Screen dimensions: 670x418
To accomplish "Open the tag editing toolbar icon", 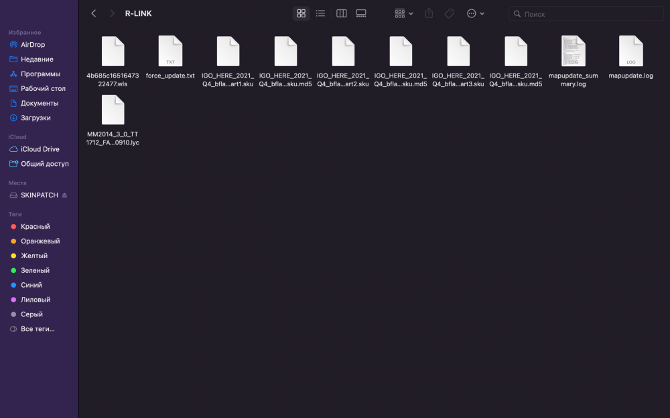I will click(x=449, y=13).
